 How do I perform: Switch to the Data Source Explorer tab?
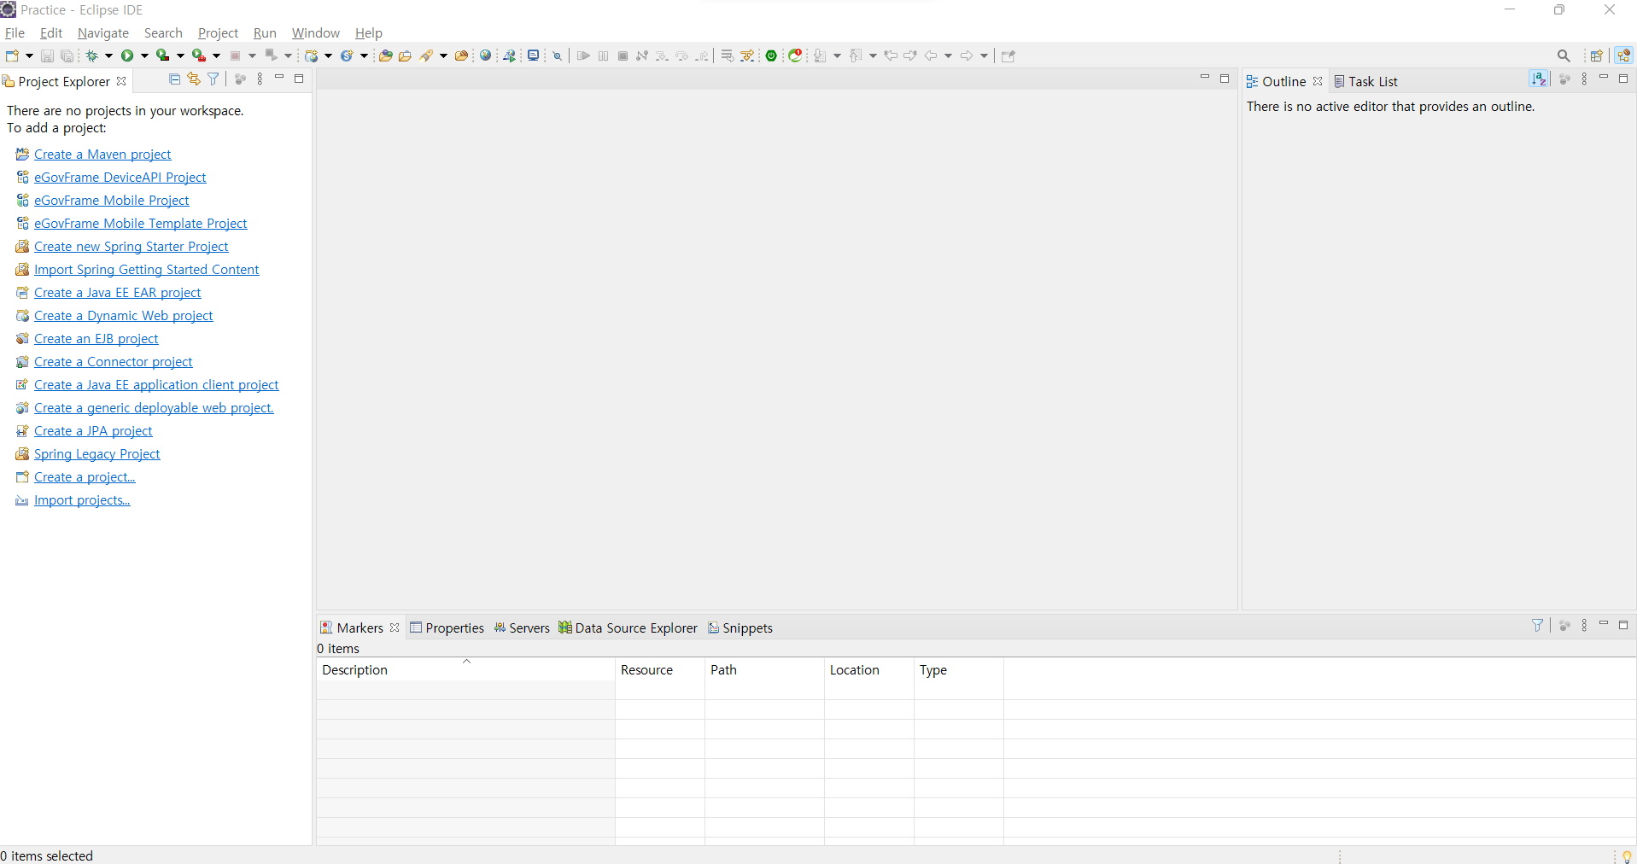click(628, 628)
